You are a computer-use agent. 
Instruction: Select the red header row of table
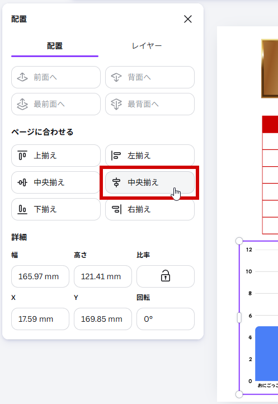point(270,124)
